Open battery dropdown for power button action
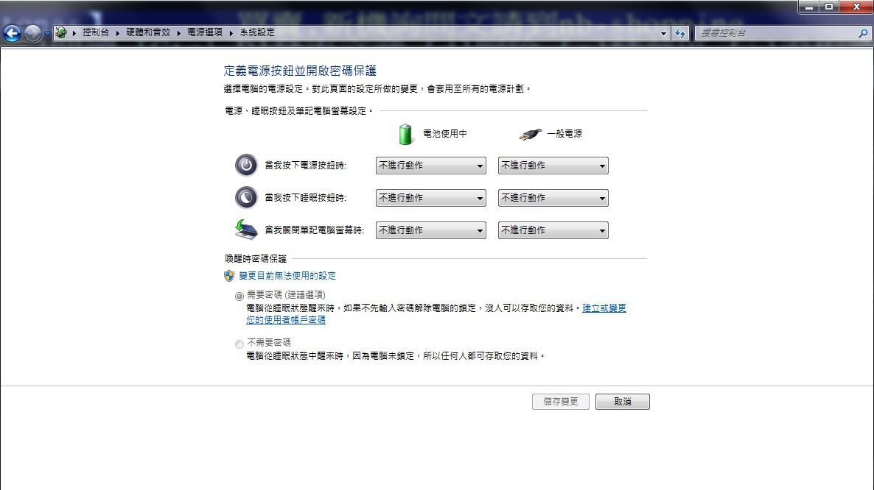 click(431, 166)
